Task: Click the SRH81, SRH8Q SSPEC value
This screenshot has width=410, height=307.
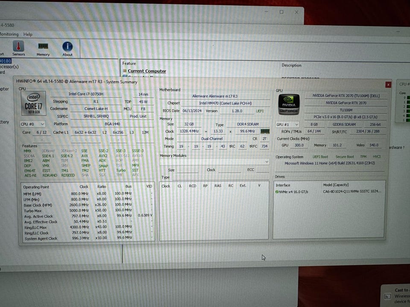Action: (96, 116)
